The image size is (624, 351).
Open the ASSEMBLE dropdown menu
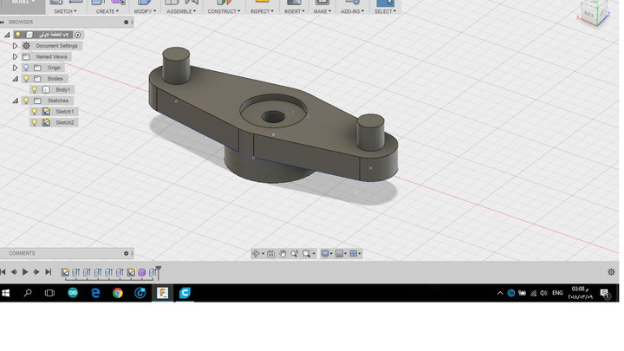(181, 11)
